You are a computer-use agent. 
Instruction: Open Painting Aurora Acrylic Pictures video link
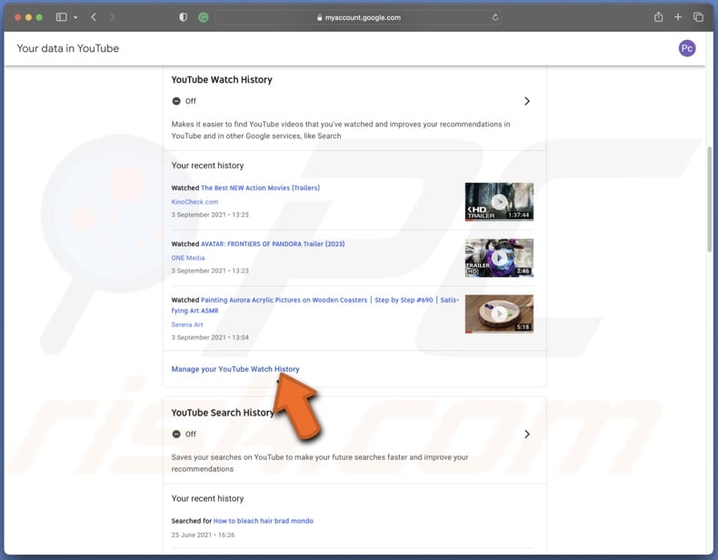click(x=315, y=305)
